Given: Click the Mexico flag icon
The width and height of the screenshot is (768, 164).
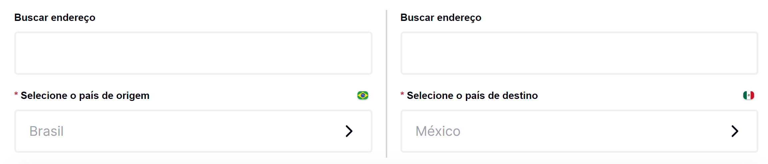Looking at the screenshot, I should 748,95.
